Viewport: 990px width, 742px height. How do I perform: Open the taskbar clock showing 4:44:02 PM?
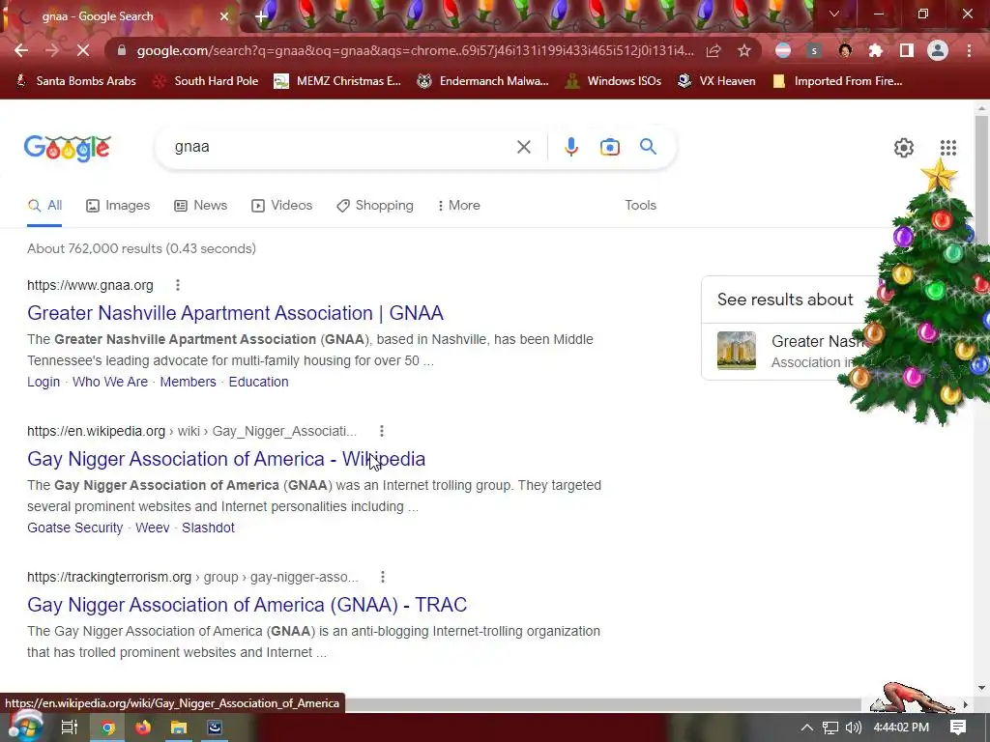[901, 728]
